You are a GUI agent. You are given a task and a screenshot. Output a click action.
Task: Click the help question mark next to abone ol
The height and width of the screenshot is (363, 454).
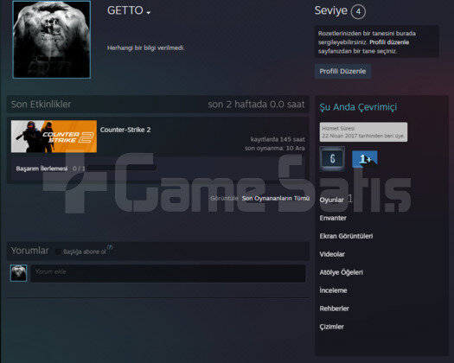[110, 247]
